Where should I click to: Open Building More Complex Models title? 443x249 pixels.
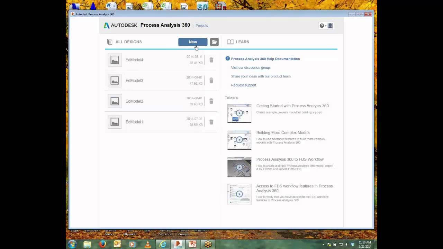click(x=283, y=132)
